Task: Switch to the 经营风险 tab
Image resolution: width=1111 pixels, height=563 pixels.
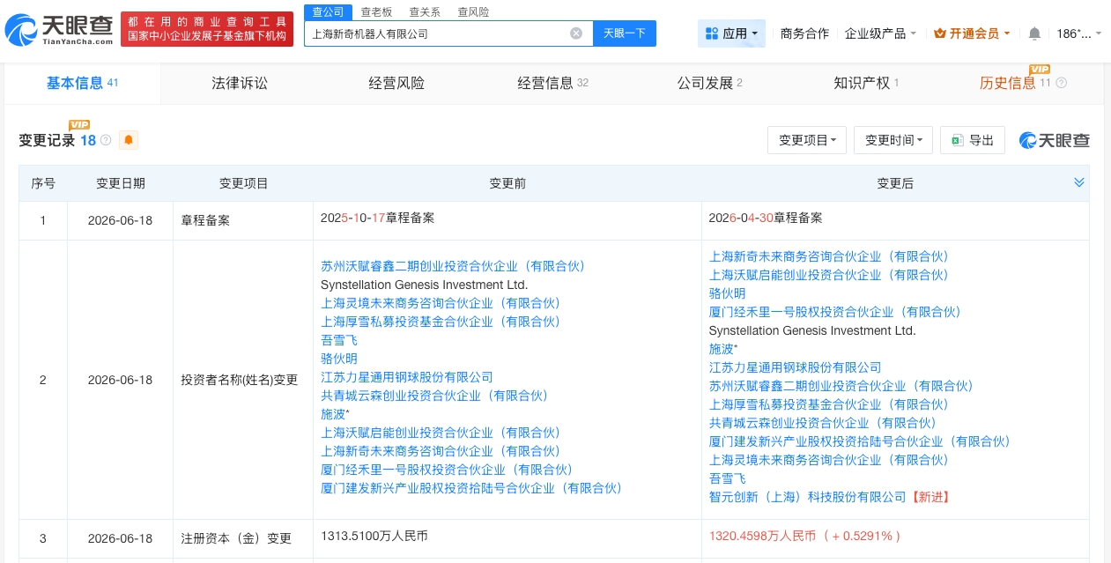Action: [x=396, y=83]
